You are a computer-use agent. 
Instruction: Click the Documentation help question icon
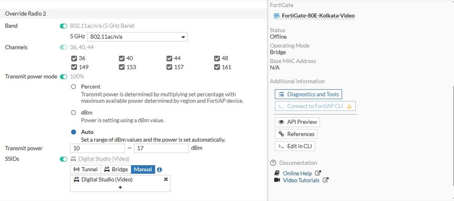pos(273,163)
